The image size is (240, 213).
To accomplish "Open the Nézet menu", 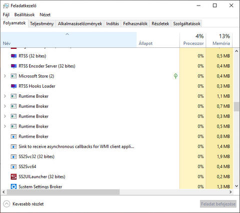I will tap(45, 15).
